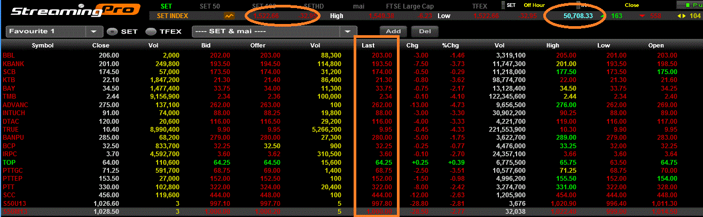
Task: Click the green advancers arrow beside 163
Action: coord(603,16)
